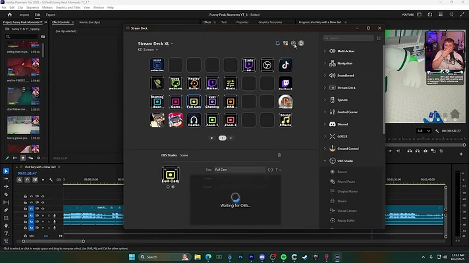Select Chapter Marker action
This screenshot has width=469, height=263.
(347, 191)
